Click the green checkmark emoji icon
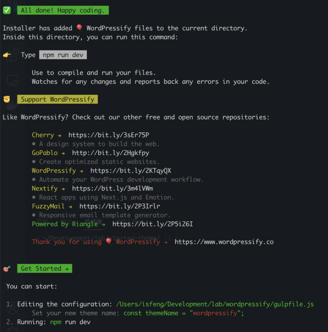Image resolution: width=328 pixels, height=332 pixels. [7, 10]
